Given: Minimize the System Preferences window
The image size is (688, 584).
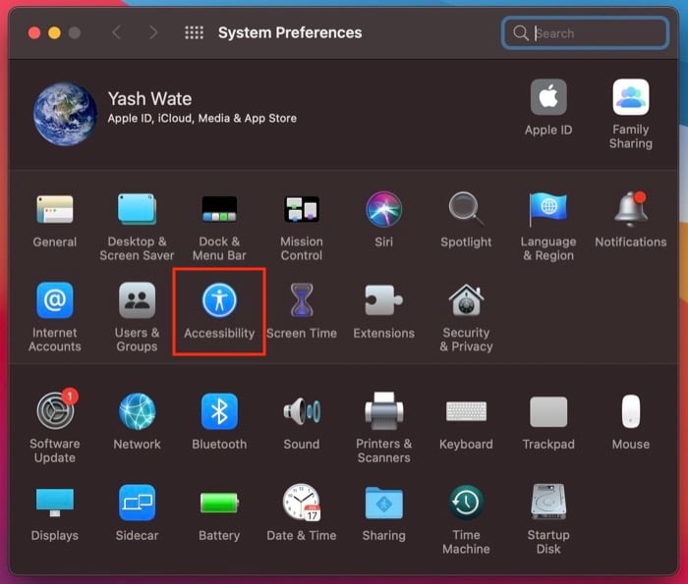Looking at the screenshot, I should [54, 32].
